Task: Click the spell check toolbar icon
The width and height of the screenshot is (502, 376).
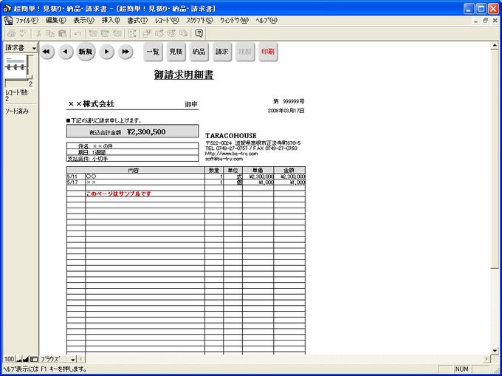Action: click(x=24, y=33)
